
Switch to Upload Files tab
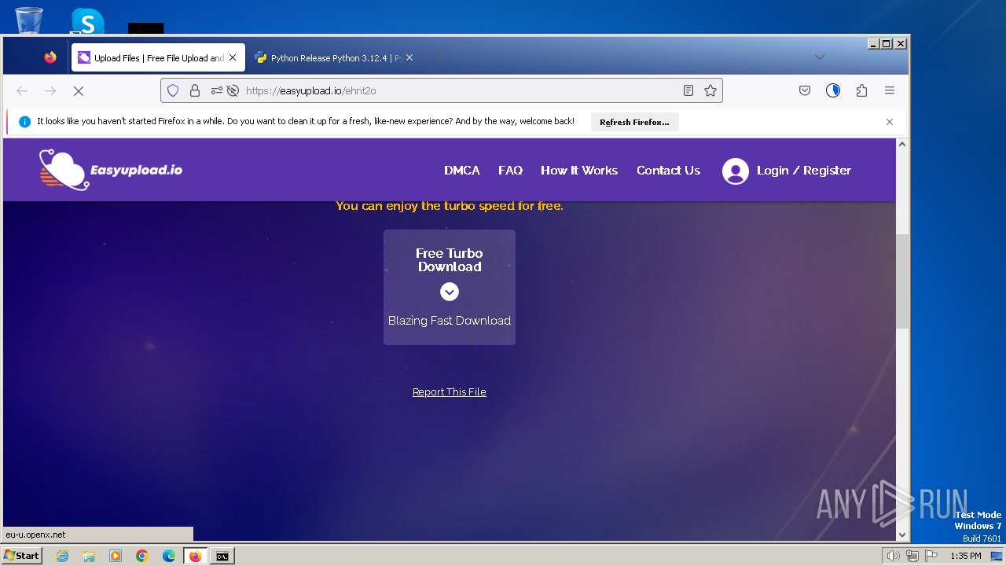tap(158, 57)
